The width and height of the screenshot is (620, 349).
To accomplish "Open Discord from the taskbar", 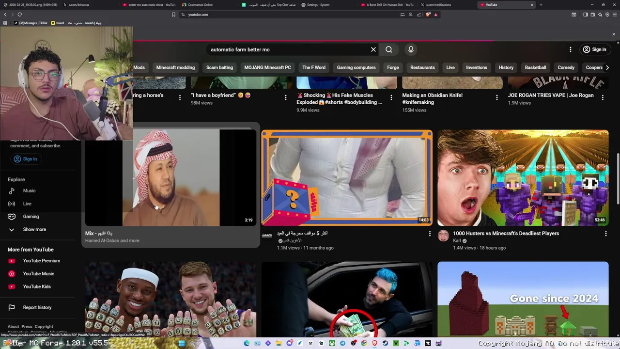I will coord(289,343).
